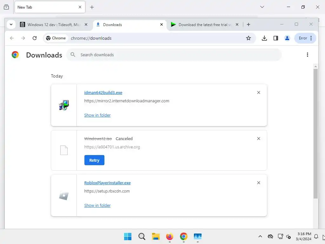The height and width of the screenshot is (244, 325).
Task: Go forward using the forward arrow
Action: pyautogui.click(x=23, y=38)
